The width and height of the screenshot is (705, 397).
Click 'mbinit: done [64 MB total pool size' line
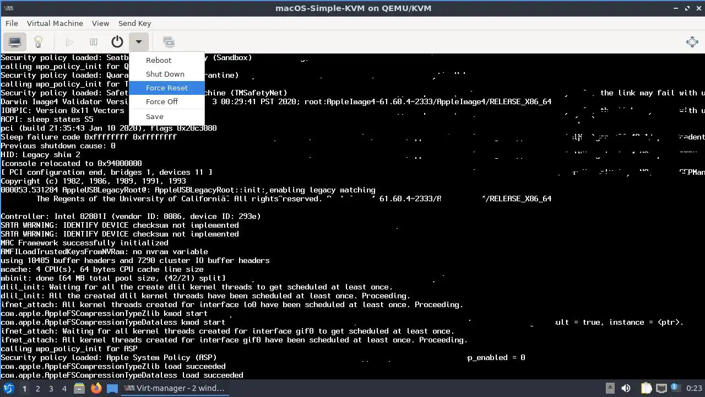coord(113,278)
